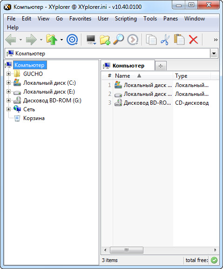Click scroll right arrow in list
This screenshot has height=269, width=223.
coord(215,250)
